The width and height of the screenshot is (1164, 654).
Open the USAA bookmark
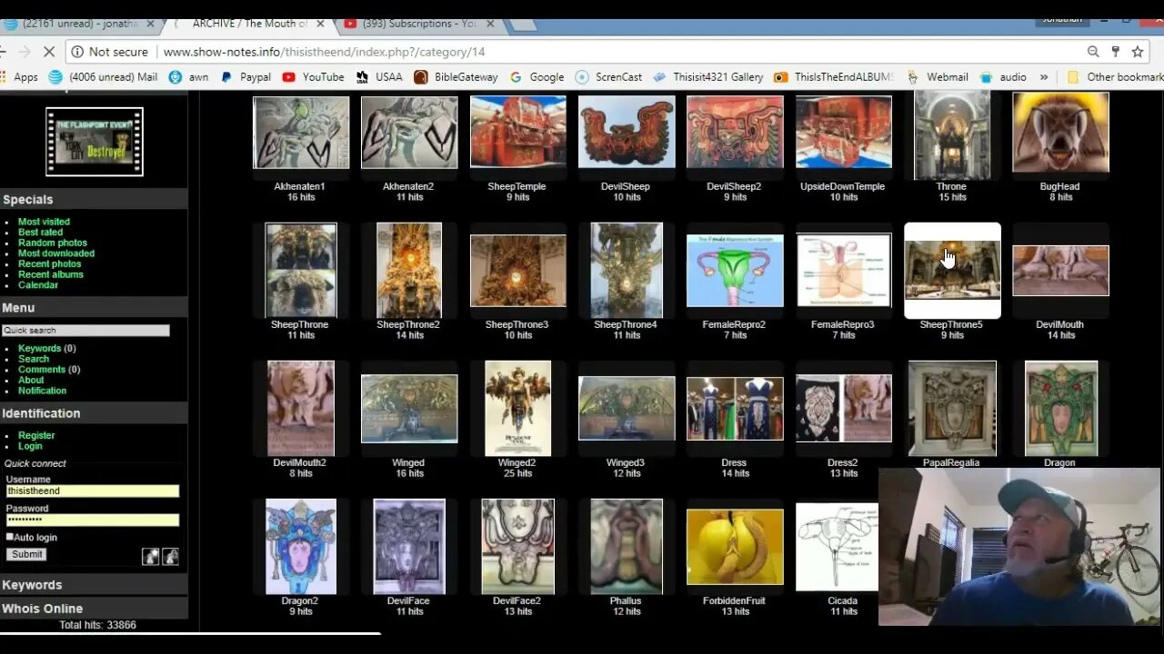(379, 77)
